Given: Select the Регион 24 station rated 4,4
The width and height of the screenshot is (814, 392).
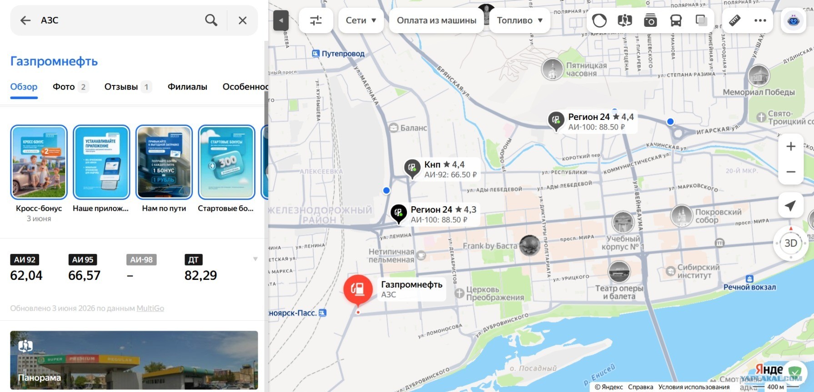Looking at the screenshot, I should (556, 120).
